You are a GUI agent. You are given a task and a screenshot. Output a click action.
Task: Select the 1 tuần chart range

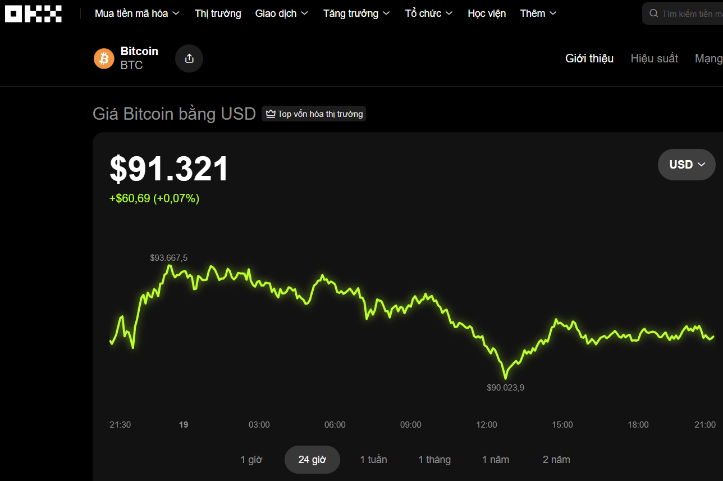pyautogui.click(x=373, y=460)
